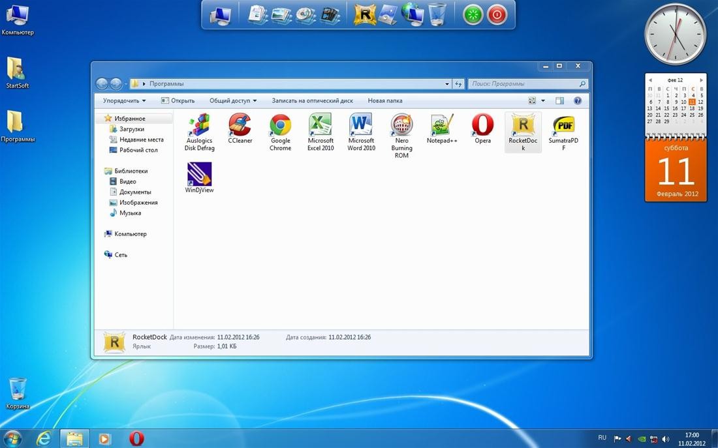The height and width of the screenshot is (448, 718).
Task: Select the Microsoft Word 2010 shortcut
Action: pyautogui.click(x=361, y=132)
